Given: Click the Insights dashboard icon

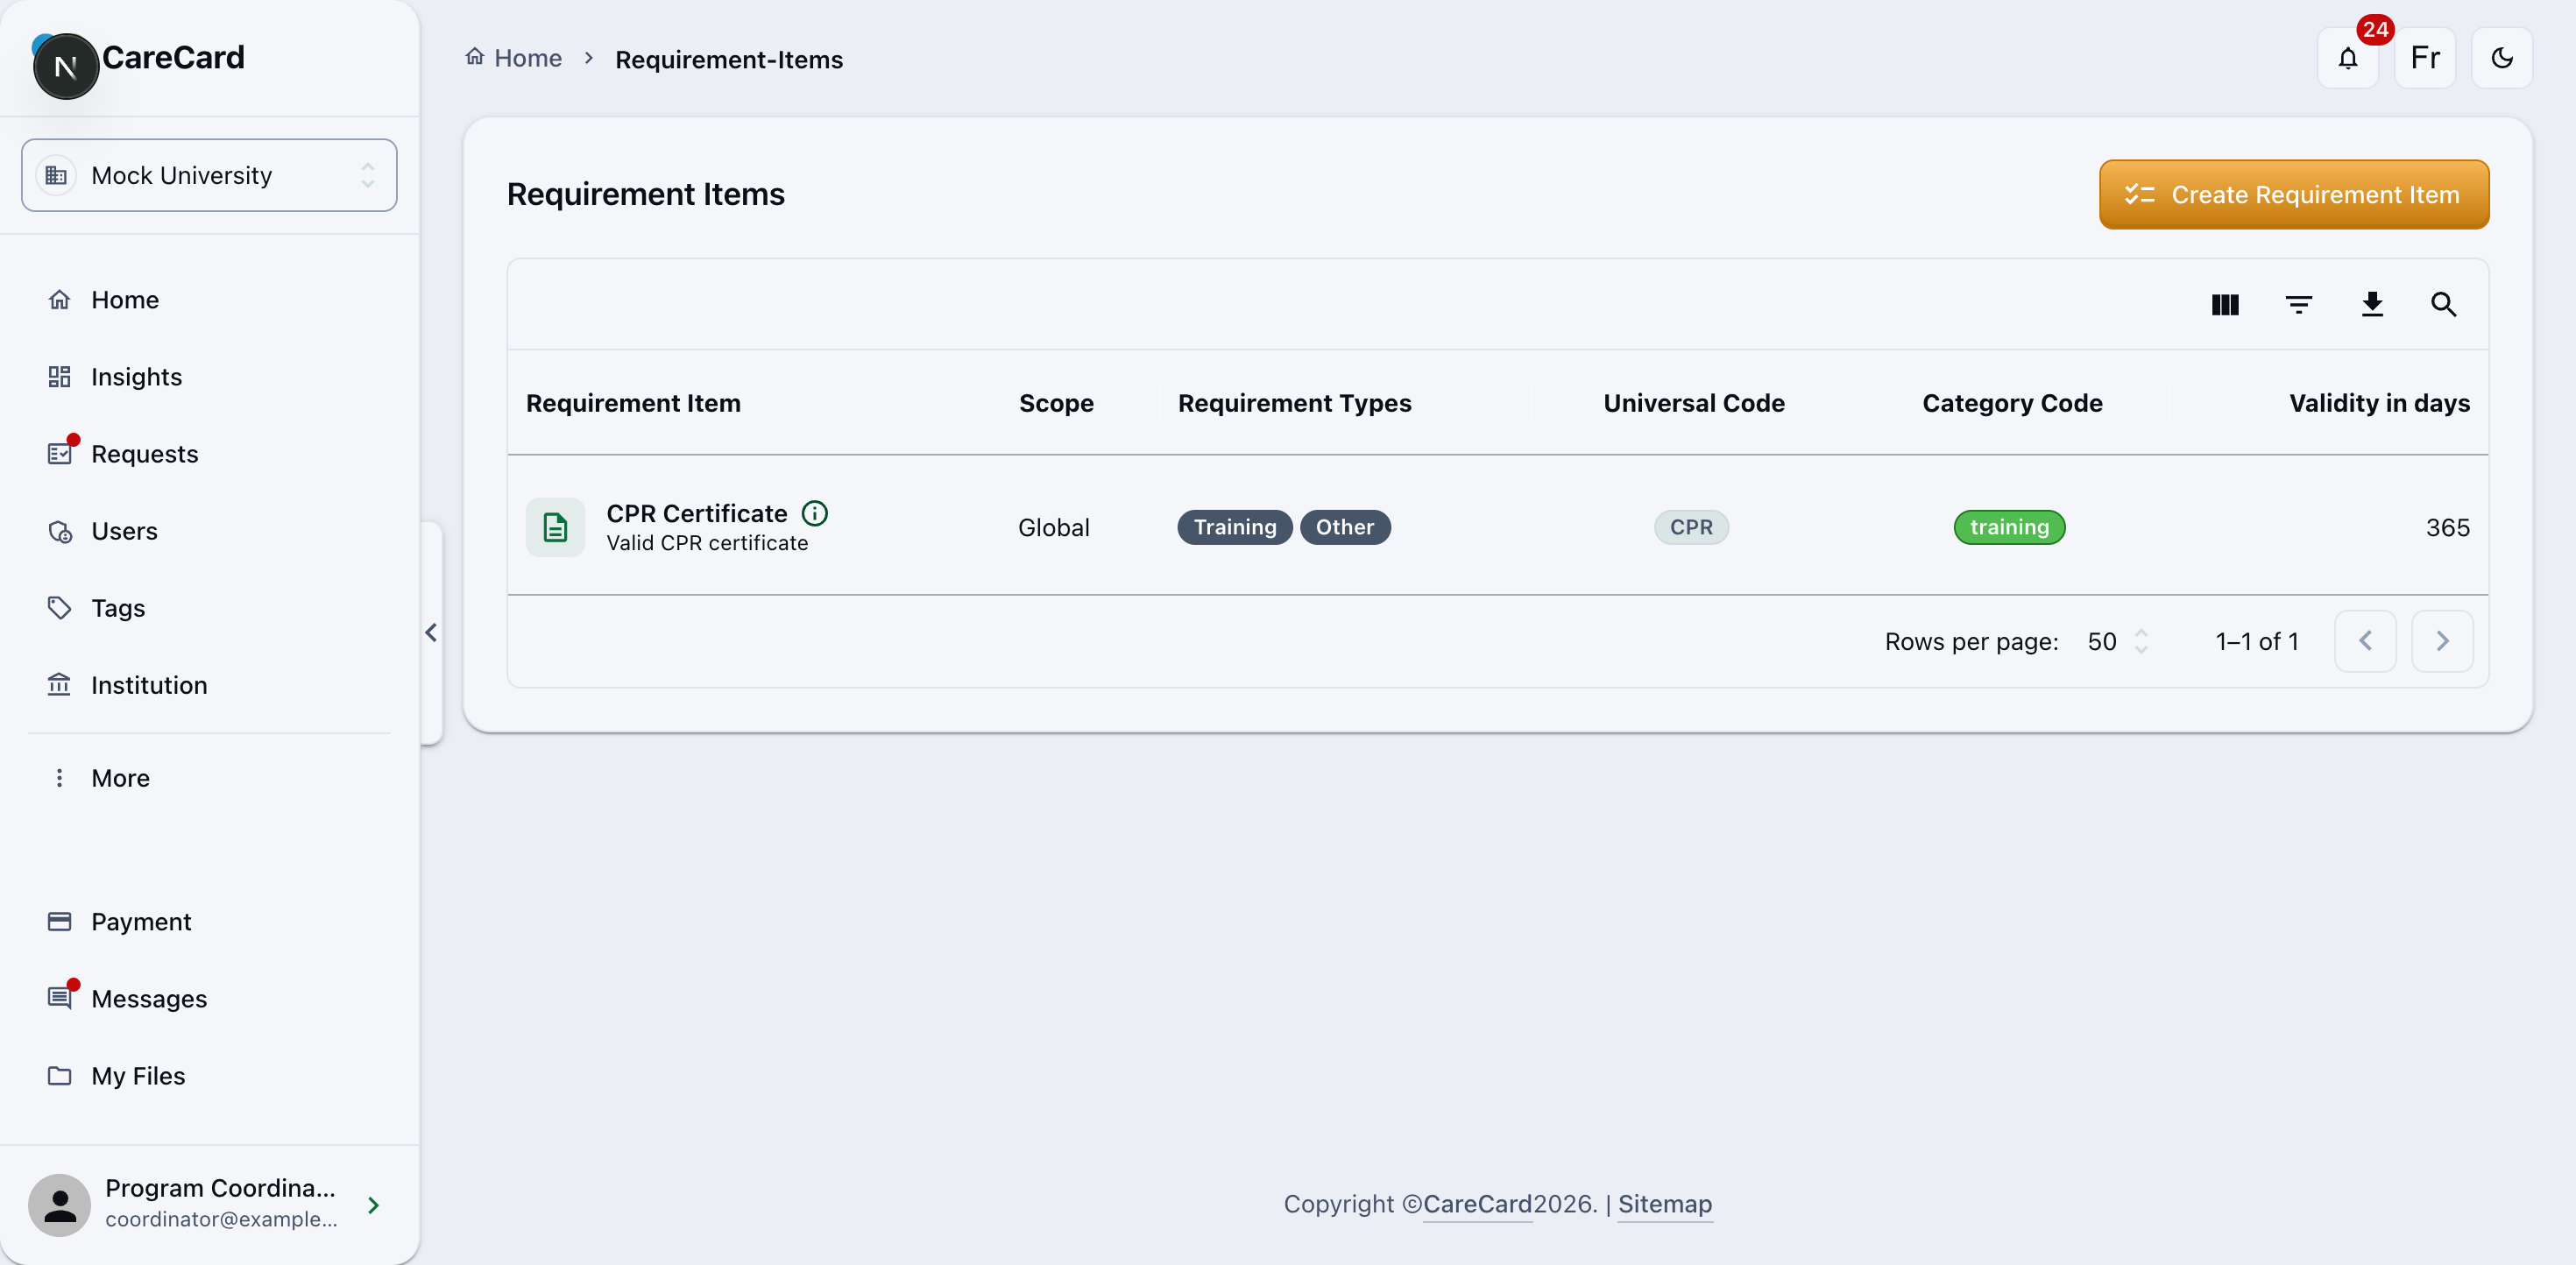Looking at the screenshot, I should (59, 377).
